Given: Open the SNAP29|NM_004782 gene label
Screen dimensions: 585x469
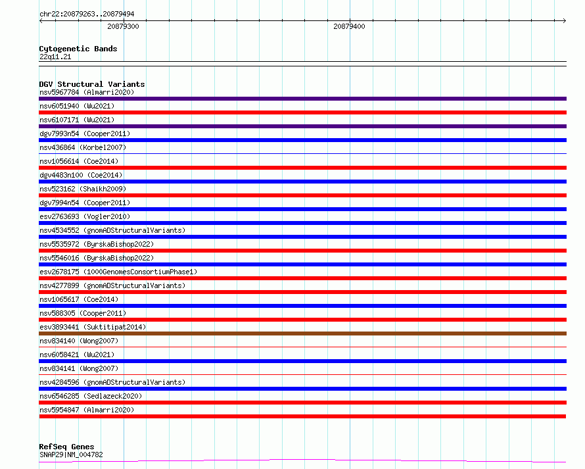Looking at the screenshot, I should 71,455.
